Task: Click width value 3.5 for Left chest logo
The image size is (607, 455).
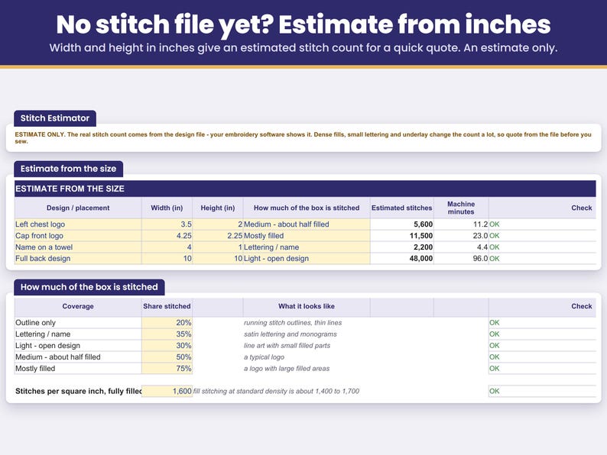Action: tap(167, 224)
